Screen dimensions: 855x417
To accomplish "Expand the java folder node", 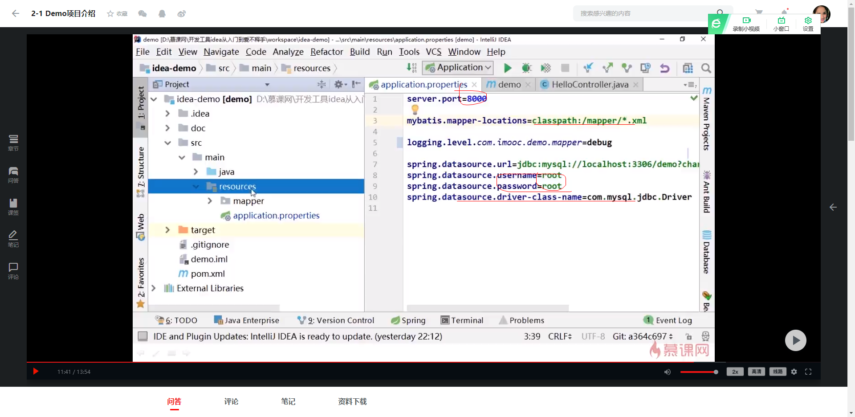I will click(x=195, y=172).
